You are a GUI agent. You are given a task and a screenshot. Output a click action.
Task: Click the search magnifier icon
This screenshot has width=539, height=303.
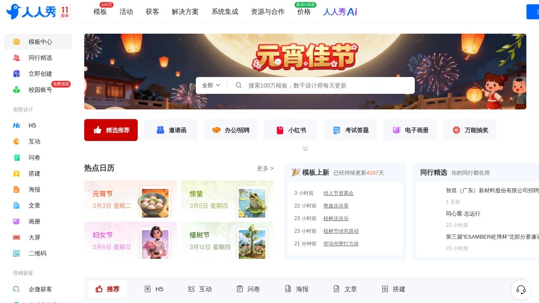239,85
